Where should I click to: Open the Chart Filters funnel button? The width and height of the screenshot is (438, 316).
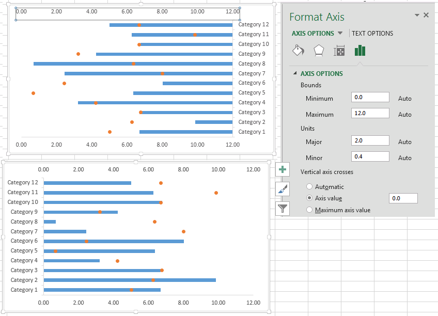coord(283,209)
